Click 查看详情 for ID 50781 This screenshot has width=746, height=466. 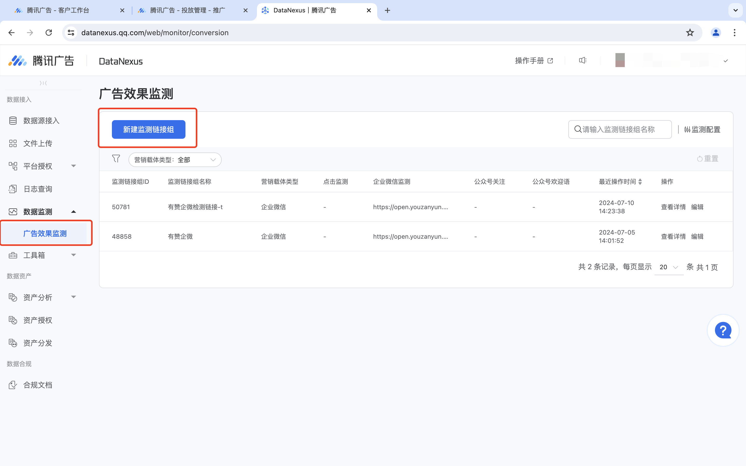(x=673, y=207)
